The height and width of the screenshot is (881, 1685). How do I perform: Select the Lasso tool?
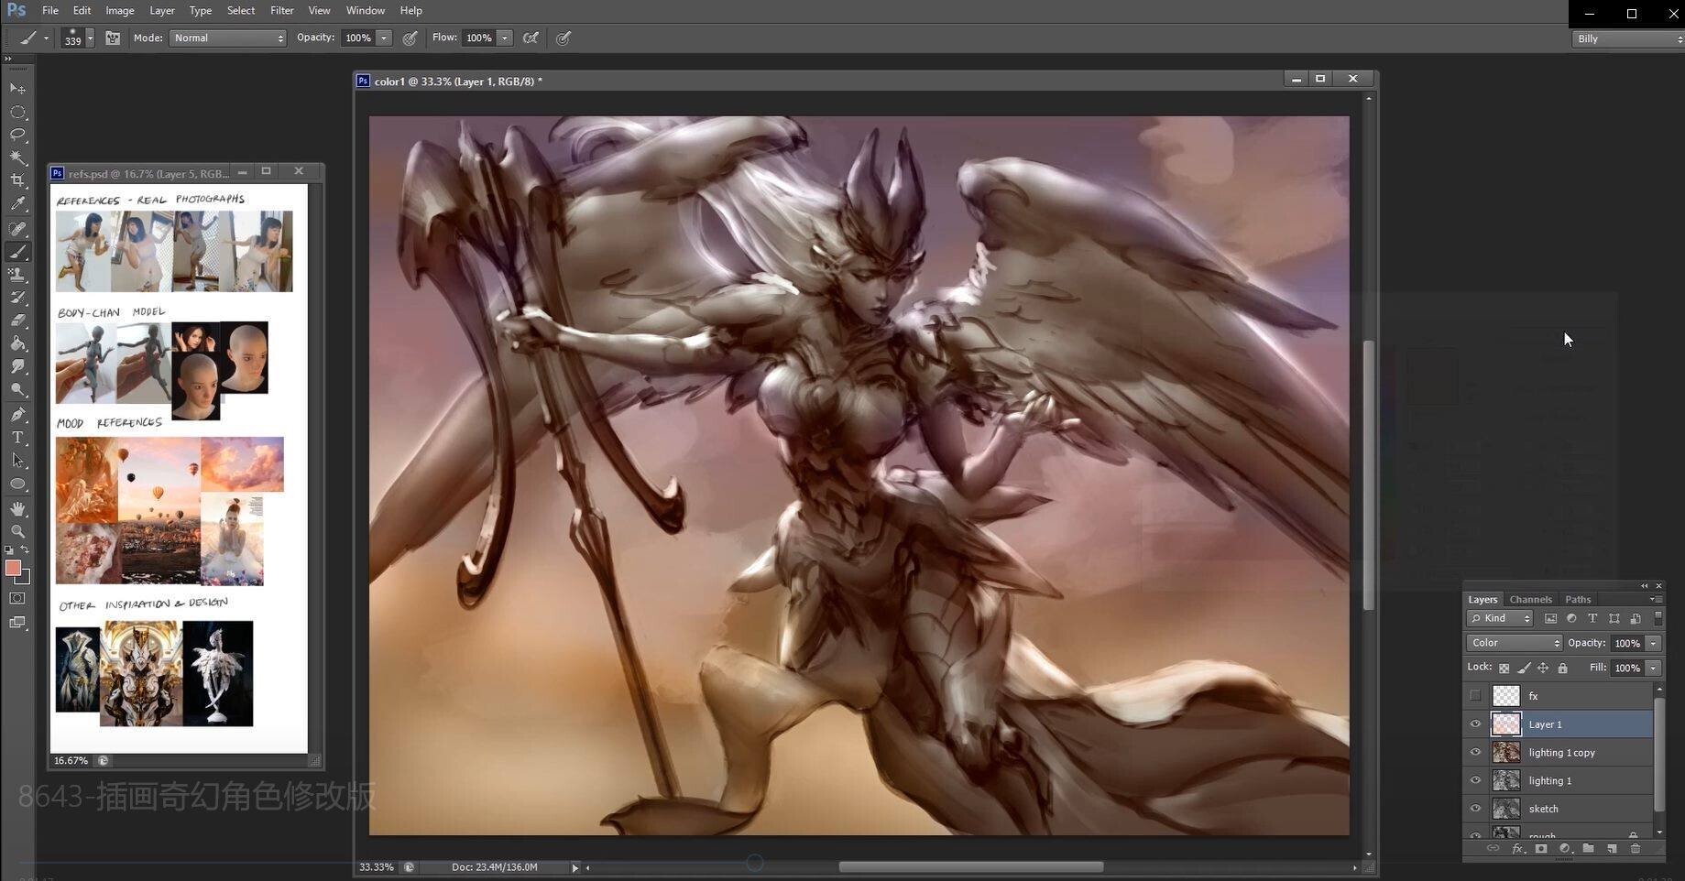[17, 135]
